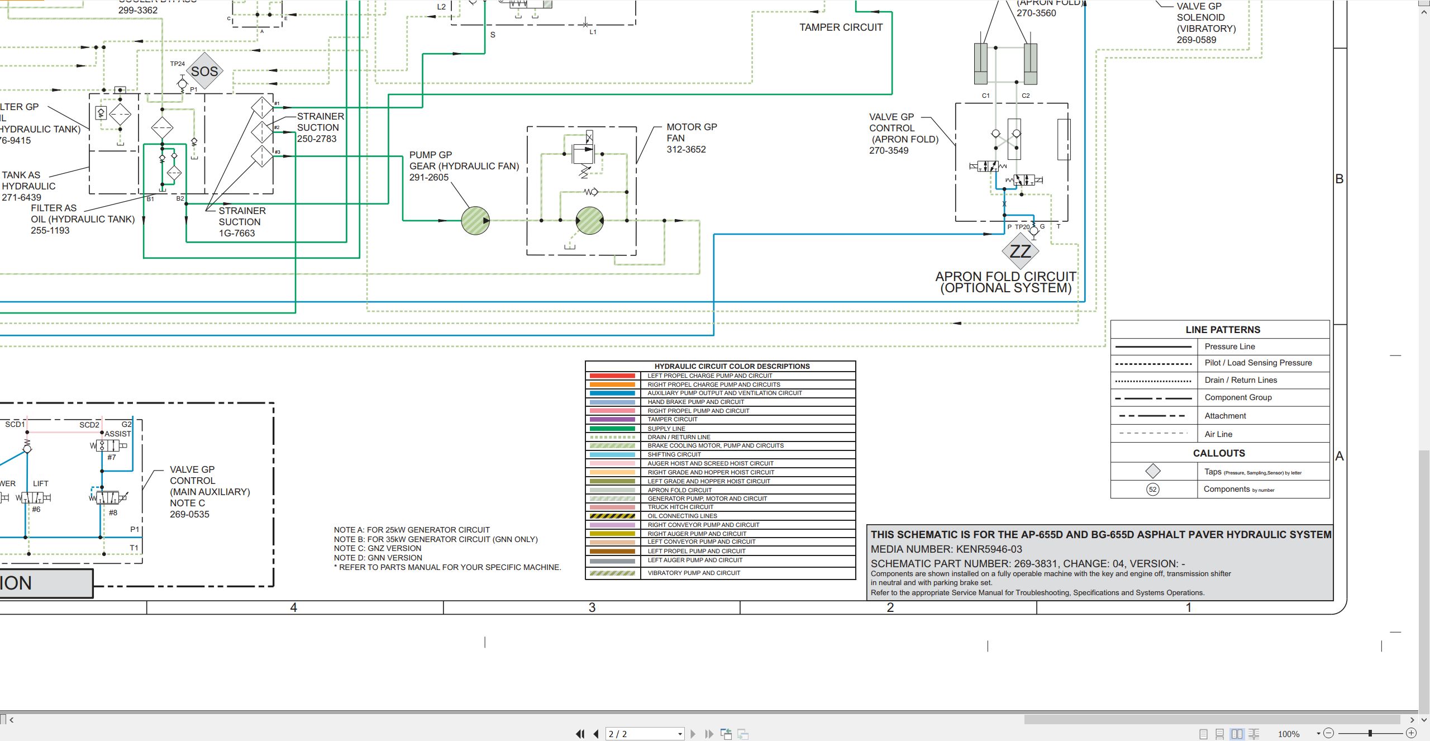Image resolution: width=1430 pixels, height=741 pixels.
Task: Toggle facing two-page layout
Action: [1237, 734]
